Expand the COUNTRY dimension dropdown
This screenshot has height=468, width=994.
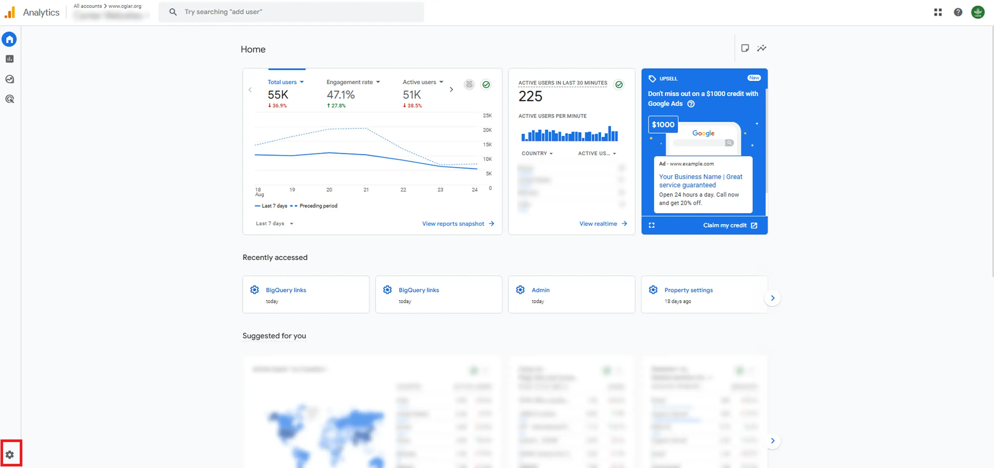(537, 154)
